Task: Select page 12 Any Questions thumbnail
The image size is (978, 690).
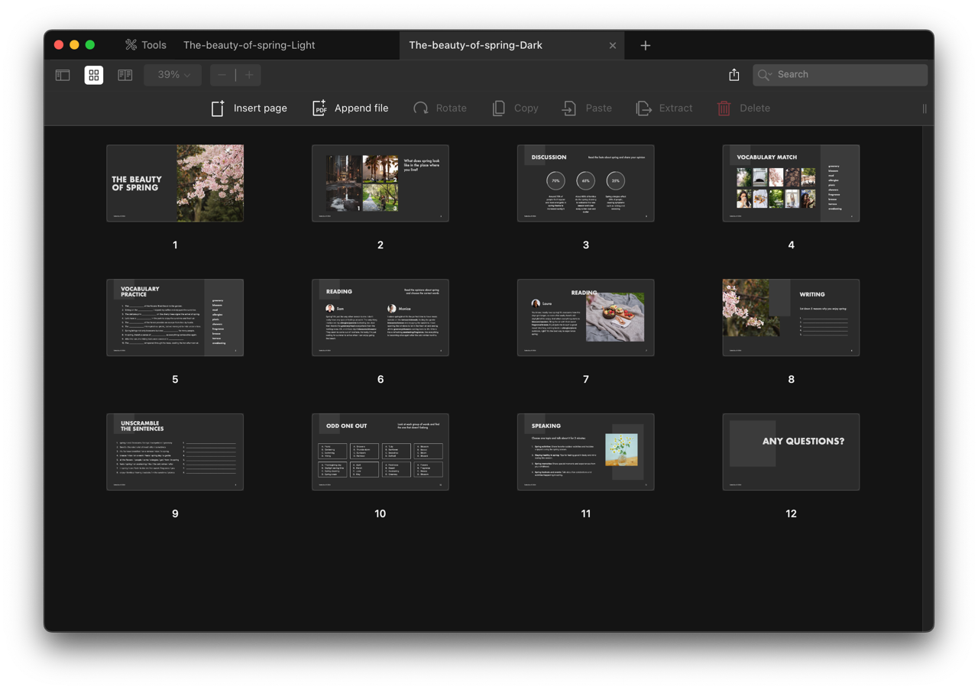Action: [791, 452]
